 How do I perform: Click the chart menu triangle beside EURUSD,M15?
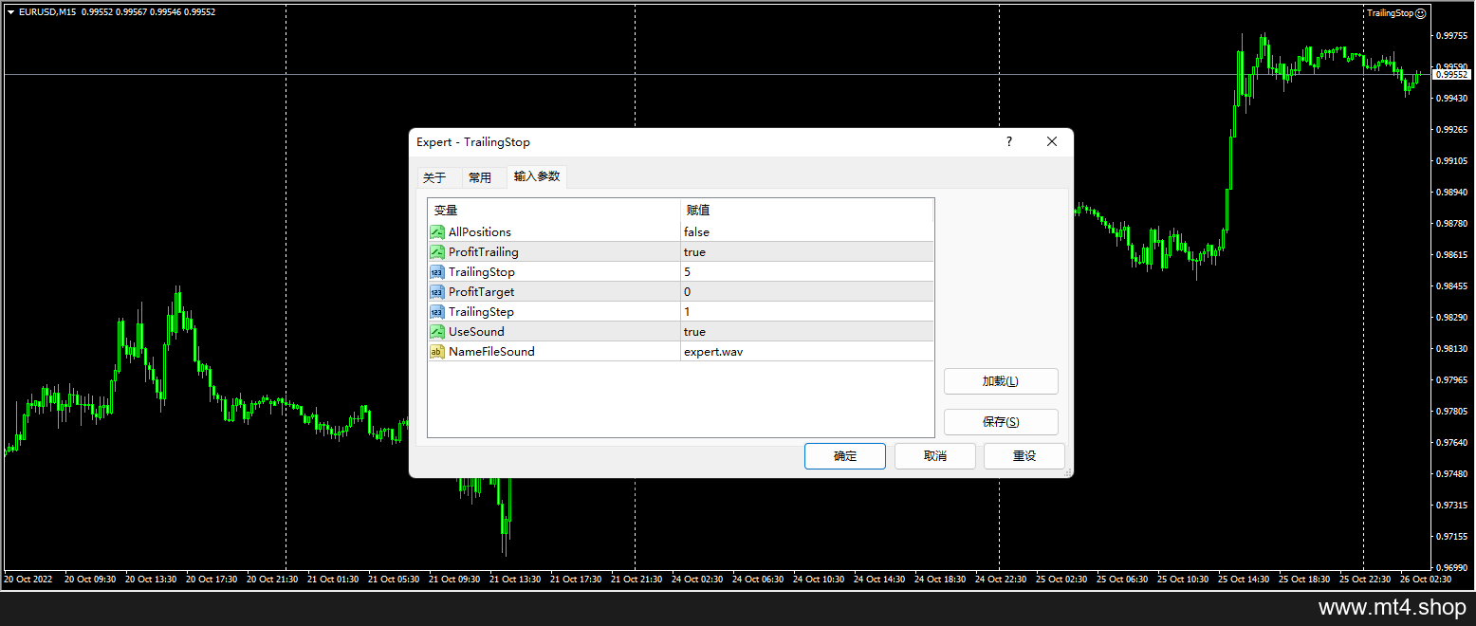point(10,12)
